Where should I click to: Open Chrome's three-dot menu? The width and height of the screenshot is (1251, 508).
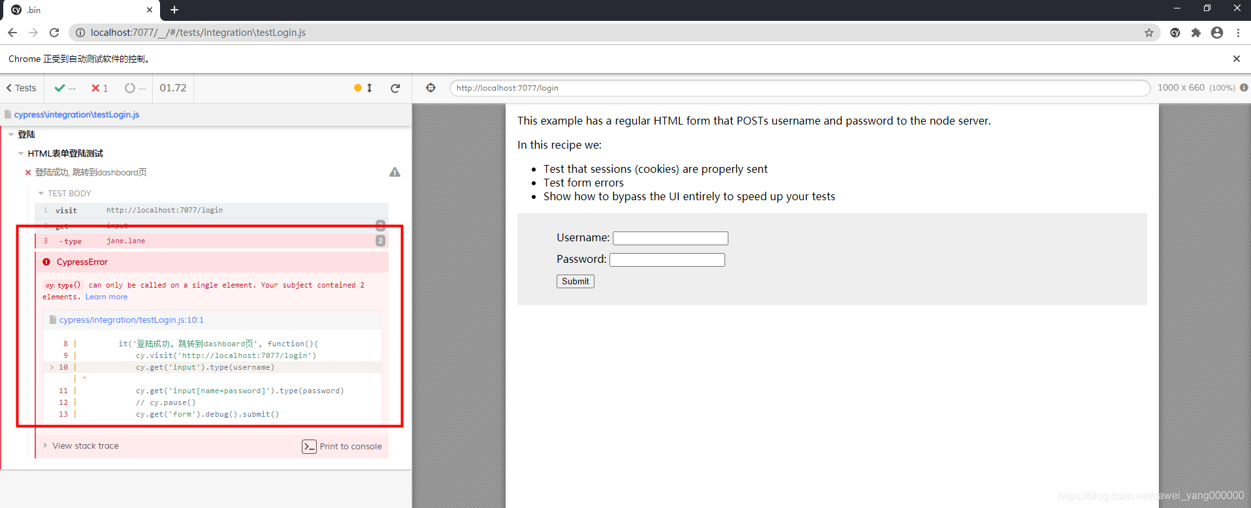[x=1238, y=33]
